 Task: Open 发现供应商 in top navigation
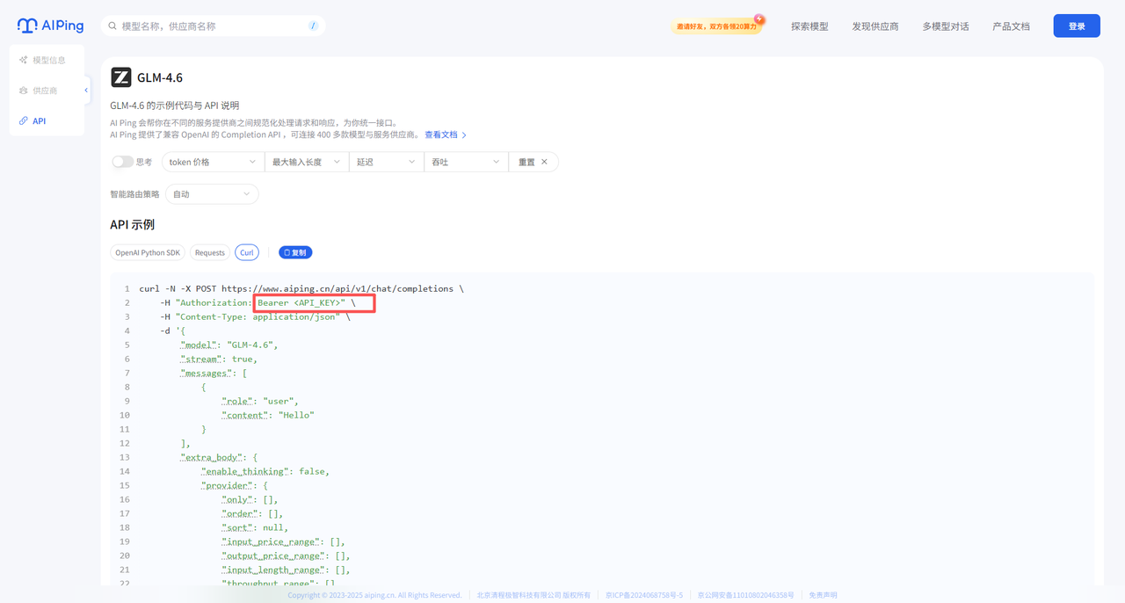(875, 26)
